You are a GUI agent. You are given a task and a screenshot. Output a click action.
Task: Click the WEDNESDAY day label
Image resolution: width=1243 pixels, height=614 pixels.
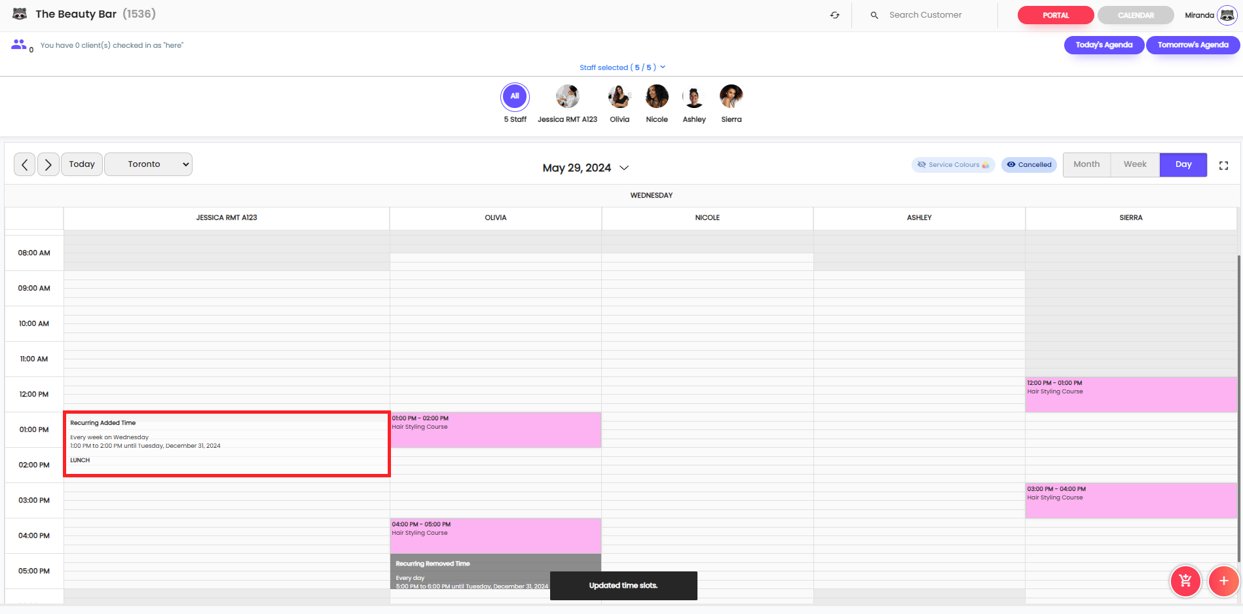(x=651, y=196)
